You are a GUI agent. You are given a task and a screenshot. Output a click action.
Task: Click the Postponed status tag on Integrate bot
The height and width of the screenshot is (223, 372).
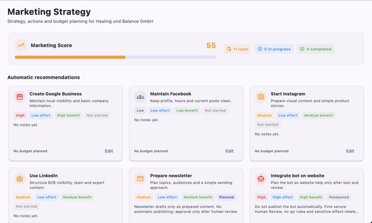[x=339, y=197]
